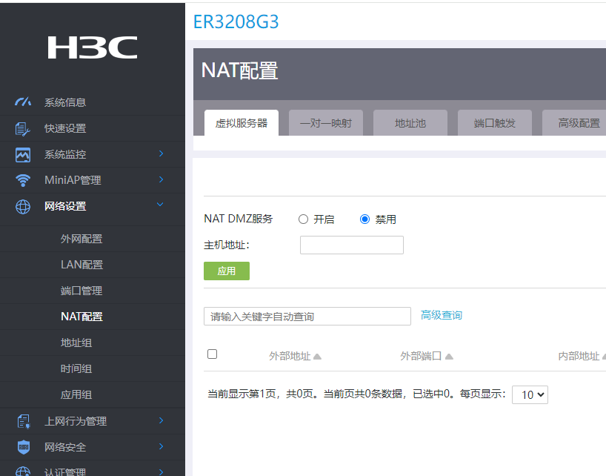The image size is (606, 476).
Task: Click the 系统监控 menu label
Action: pyautogui.click(x=65, y=154)
